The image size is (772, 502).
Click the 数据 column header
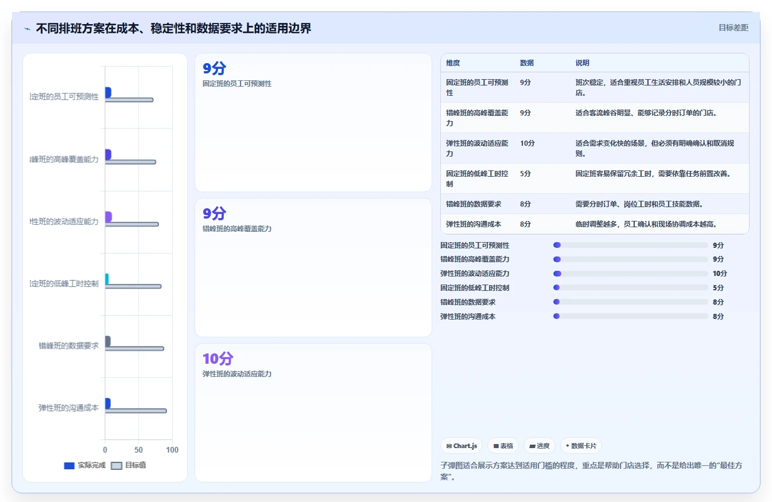point(527,63)
